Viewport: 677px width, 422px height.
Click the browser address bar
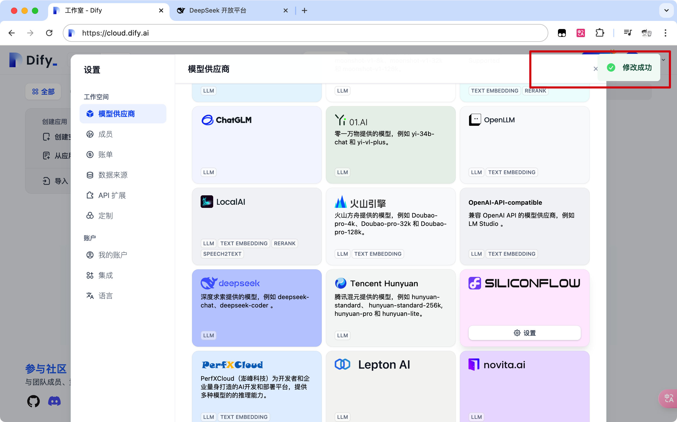tap(306, 33)
